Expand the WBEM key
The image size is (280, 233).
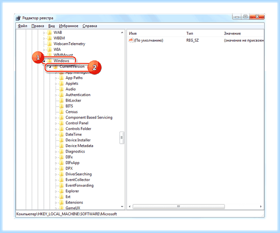(44, 38)
